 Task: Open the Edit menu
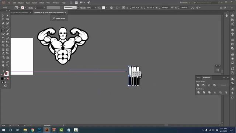coord(14,3)
